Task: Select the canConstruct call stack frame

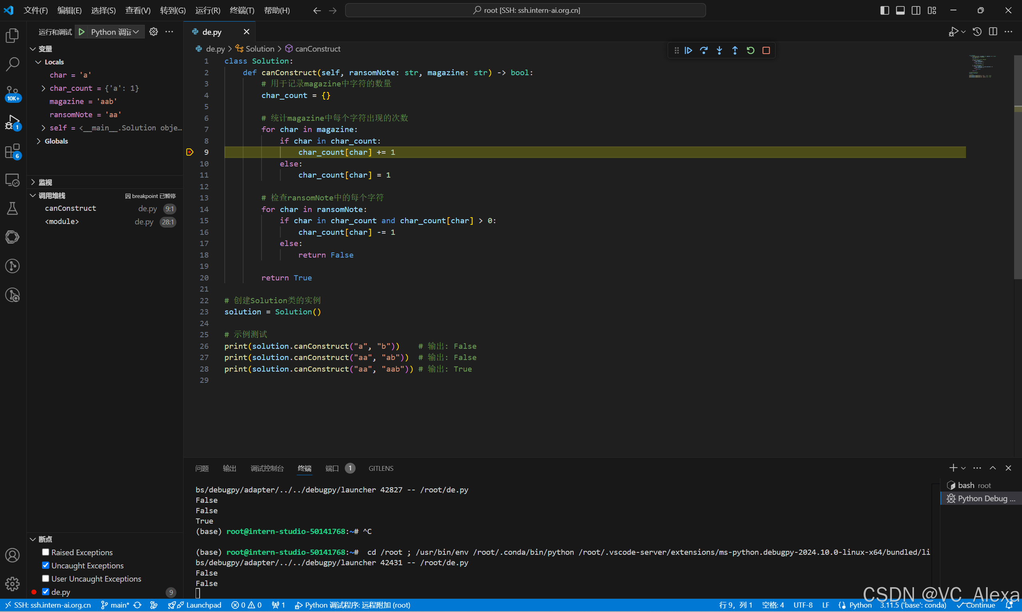Action: (105, 208)
